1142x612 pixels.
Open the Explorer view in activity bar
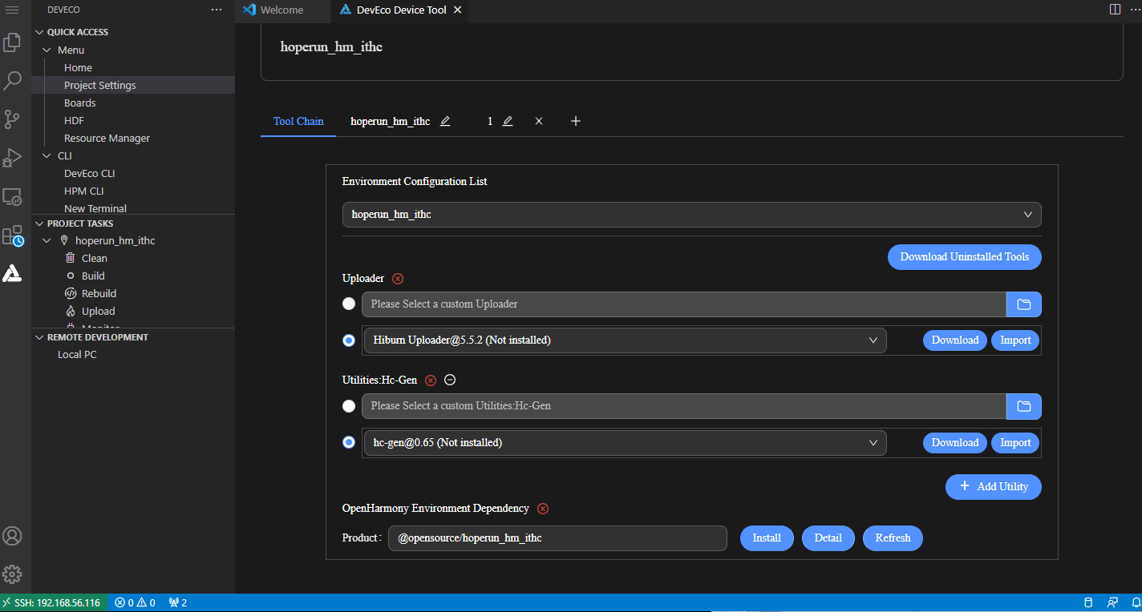[12, 42]
